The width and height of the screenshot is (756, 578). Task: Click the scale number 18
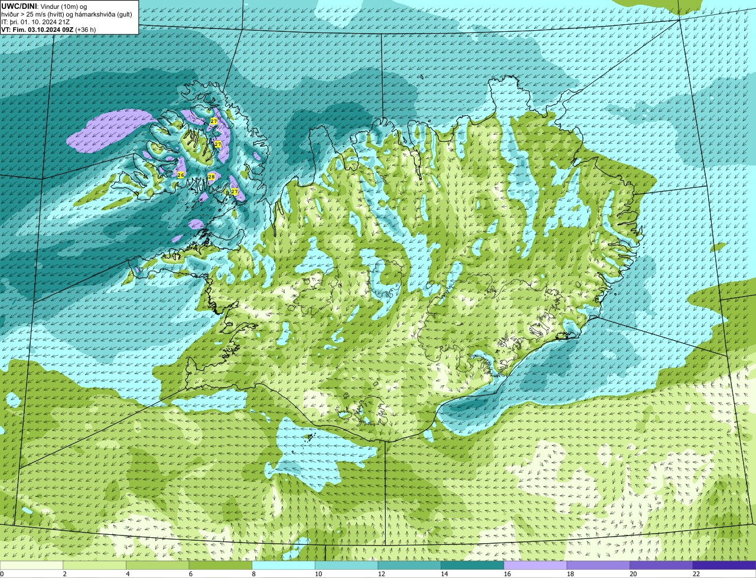[570, 574]
